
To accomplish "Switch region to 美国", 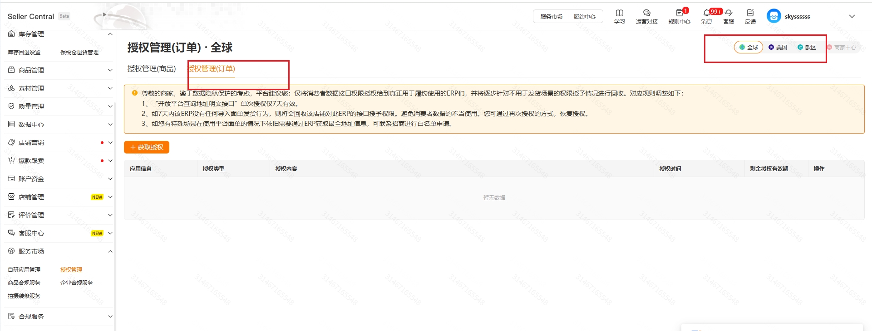I will pos(778,47).
